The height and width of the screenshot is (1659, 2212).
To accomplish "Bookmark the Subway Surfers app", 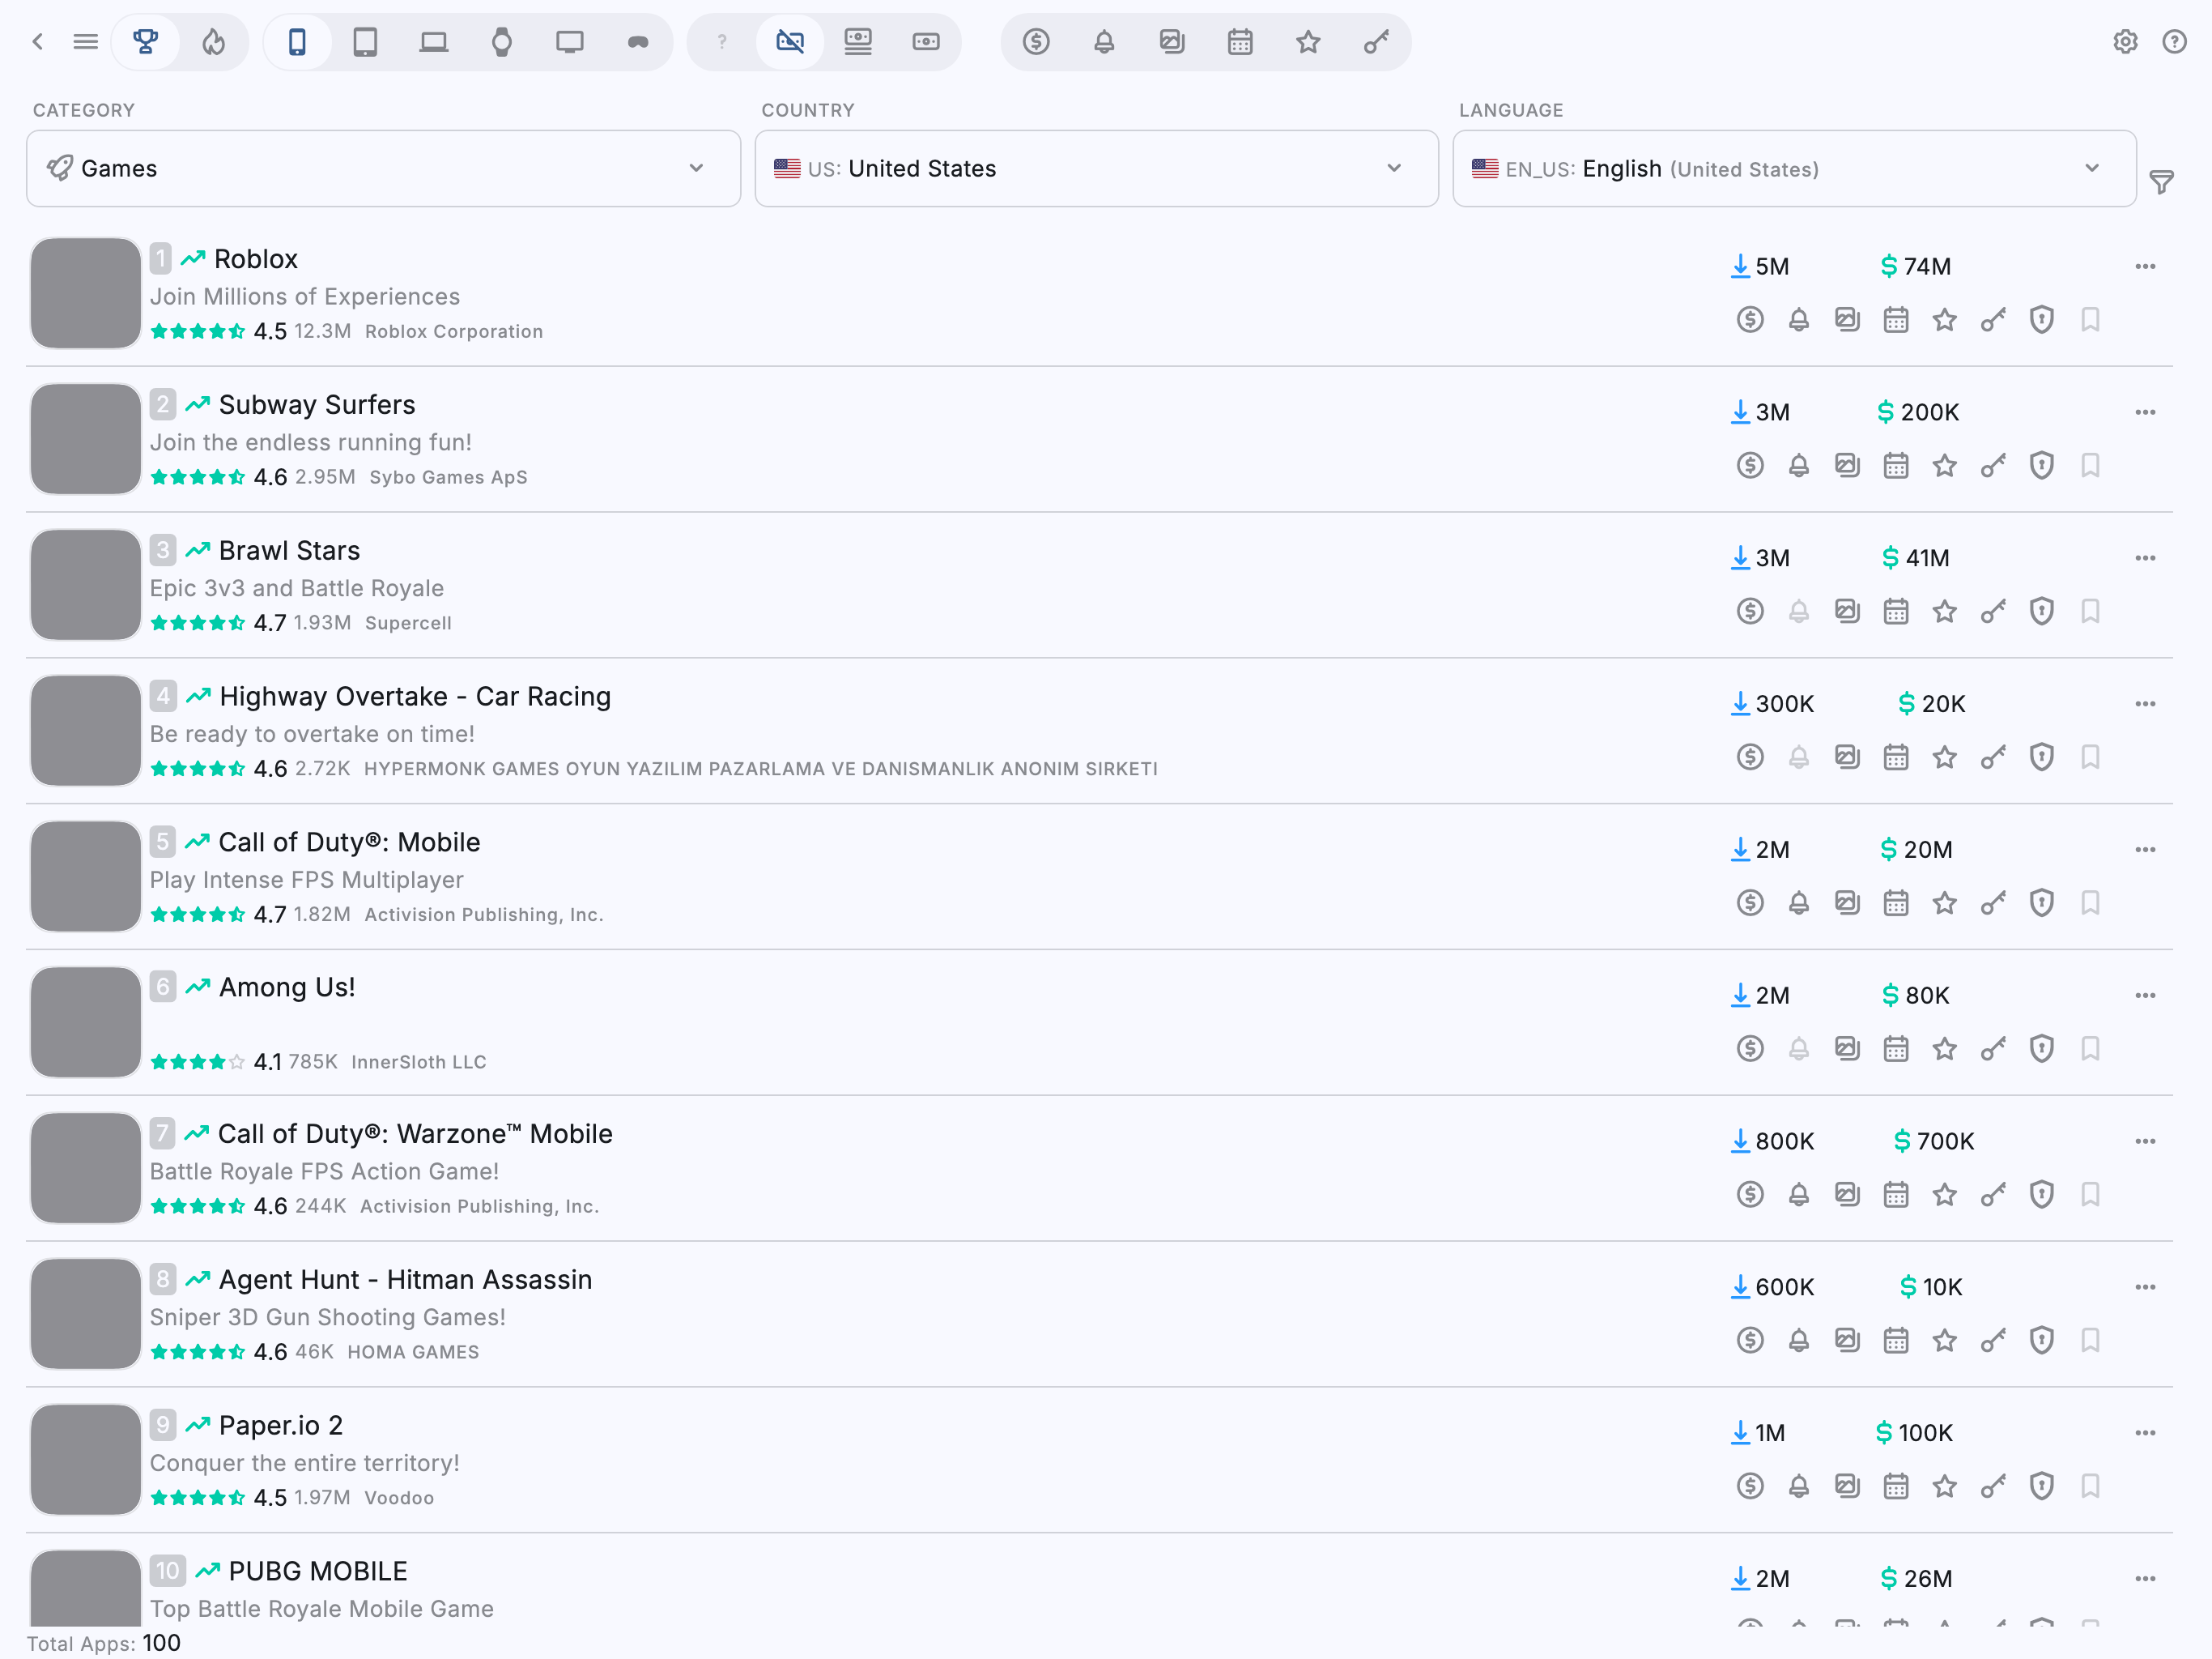I will [x=2089, y=467].
